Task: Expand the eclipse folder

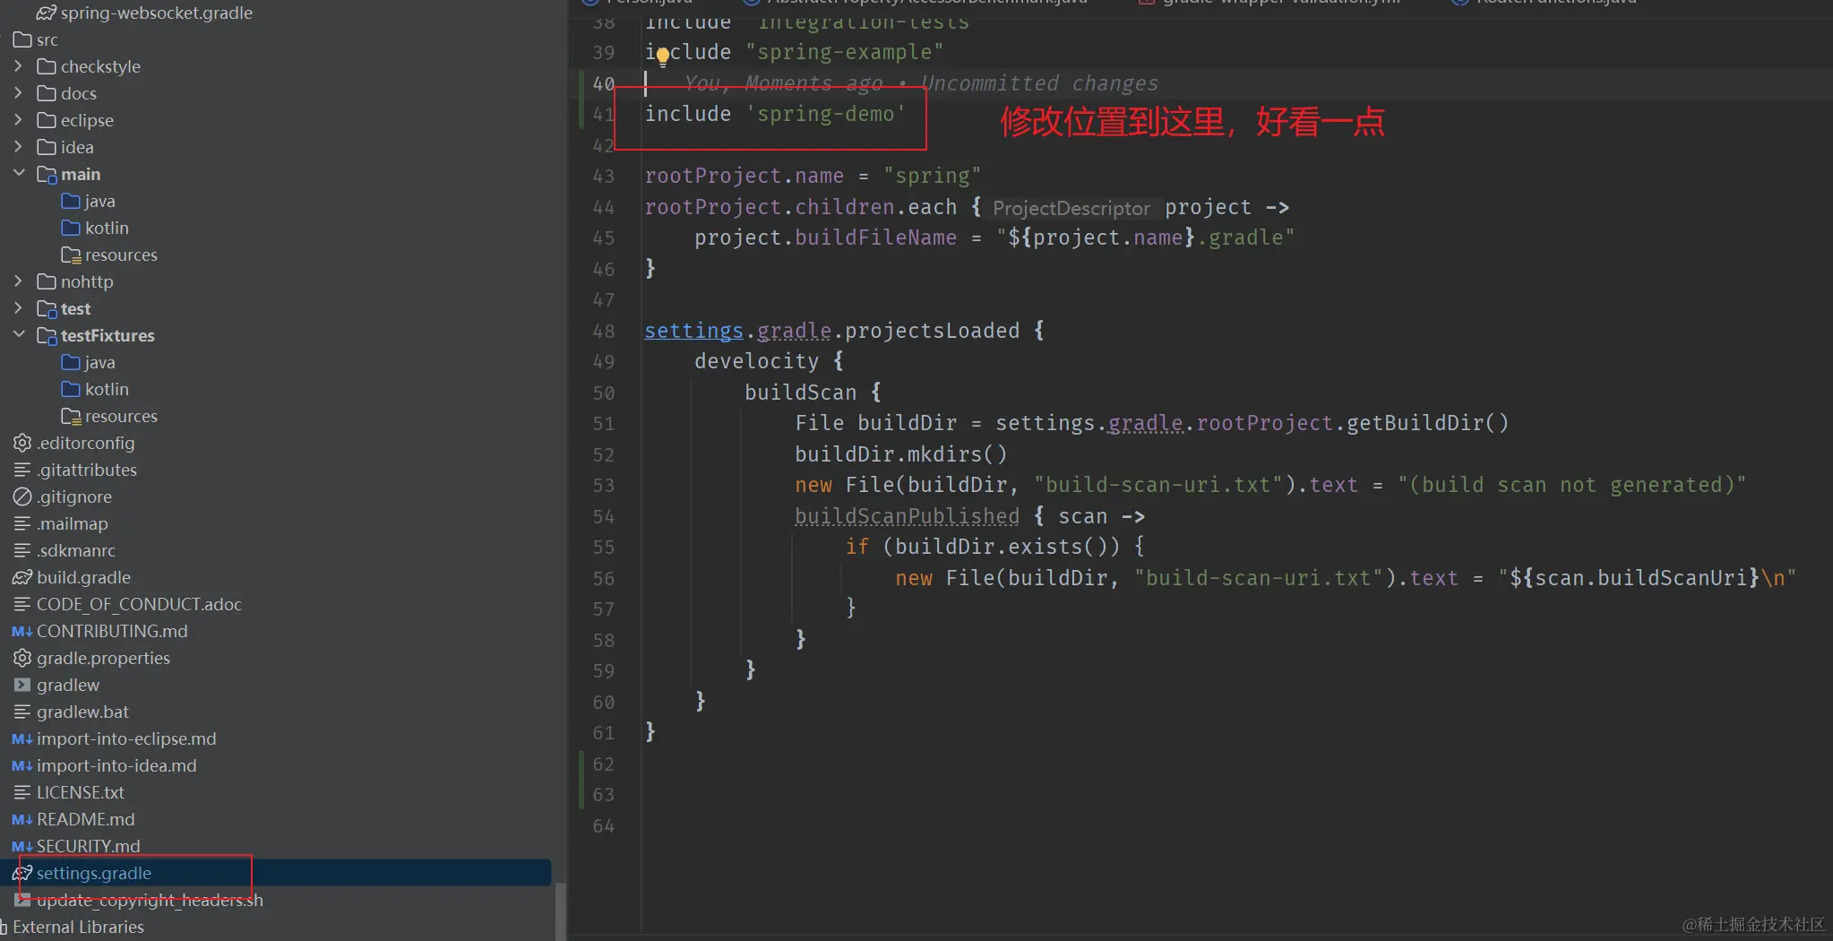Action: (x=19, y=119)
